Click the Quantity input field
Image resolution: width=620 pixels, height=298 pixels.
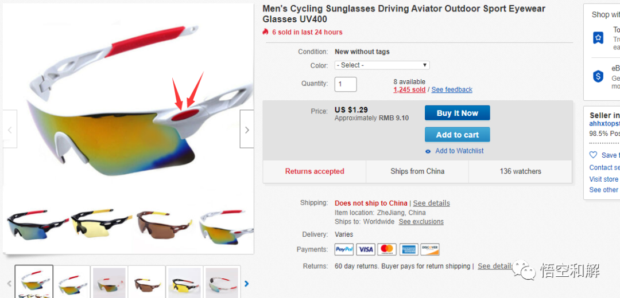point(346,84)
